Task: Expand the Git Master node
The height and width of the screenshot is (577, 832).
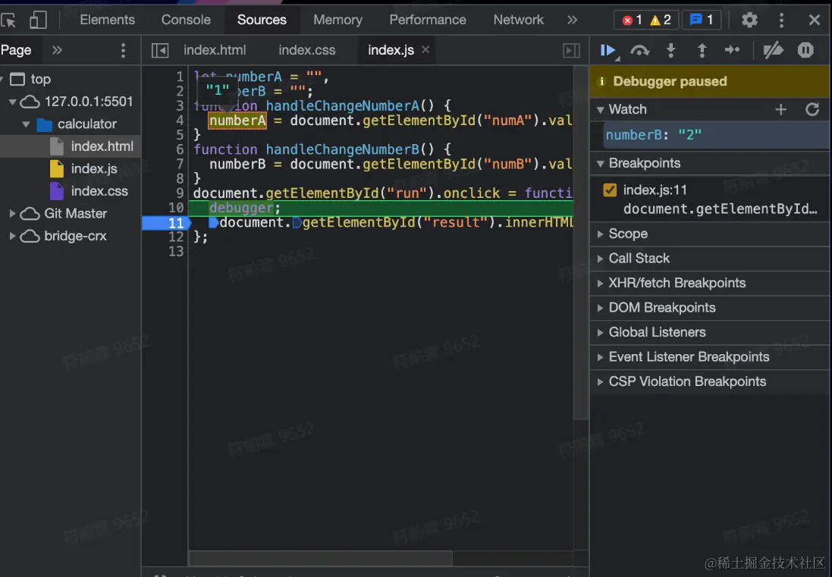Action: click(12, 214)
